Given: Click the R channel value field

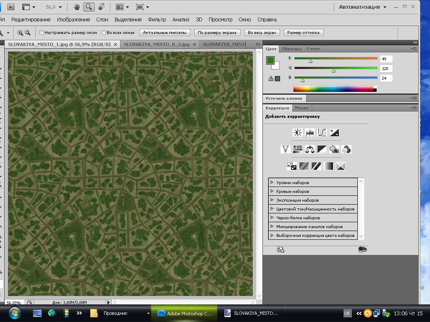Looking at the screenshot, I should [386, 59].
